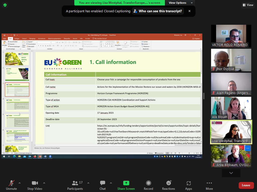The height and width of the screenshot is (192, 257).
Task: Open the Reactions menu
Action: point(168,185)
